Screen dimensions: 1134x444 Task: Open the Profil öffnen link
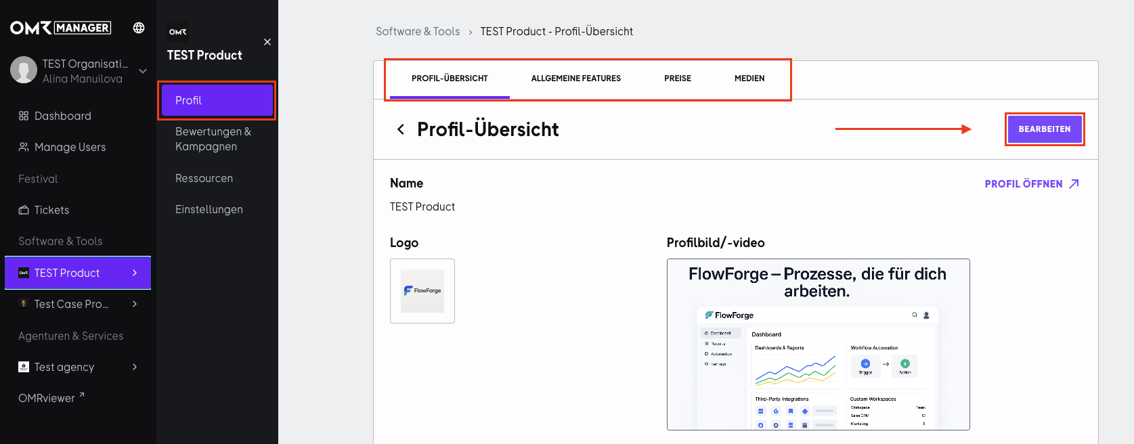1032,184
